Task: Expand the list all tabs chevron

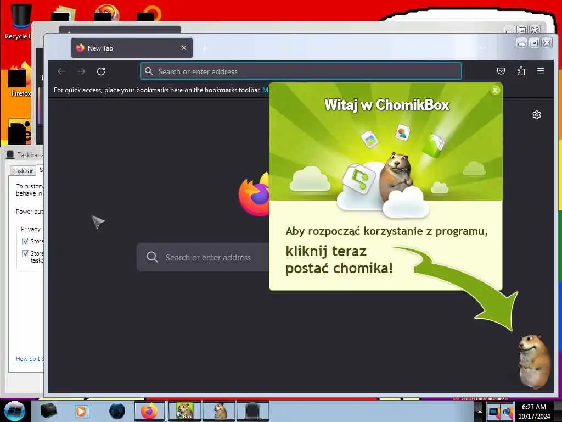Action: point(483,48)
